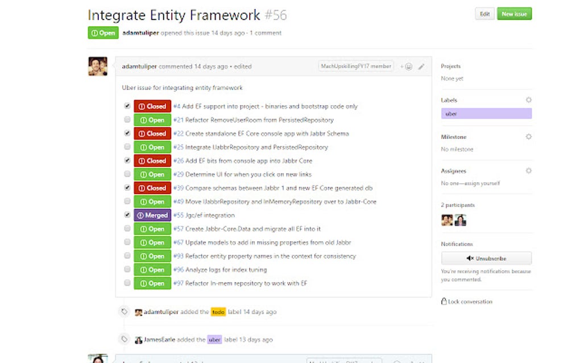580x363 pixels.
Task: Tick the checkbox for issue #97
Action: pos(127,283)
